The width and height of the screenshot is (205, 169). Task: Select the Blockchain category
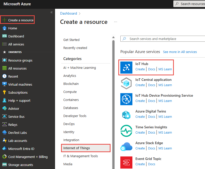coord(71,84)
